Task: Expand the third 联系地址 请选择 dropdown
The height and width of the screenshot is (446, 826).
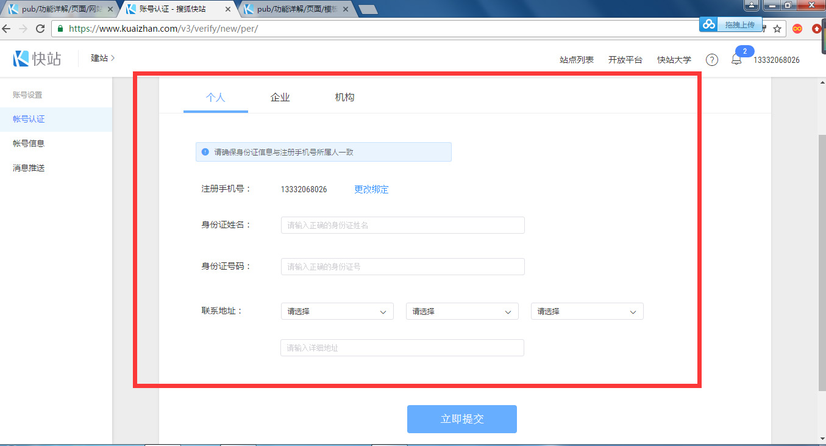Action: tap(587, 311)
